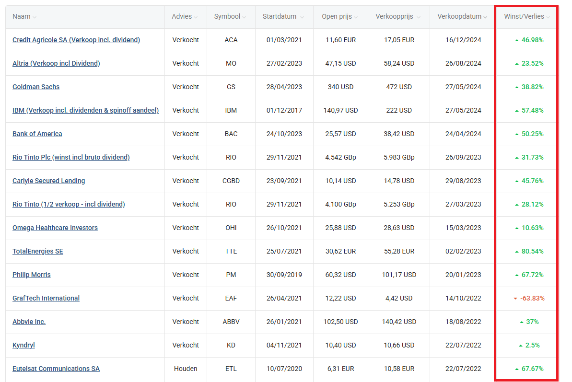Click the up arrow icon next to 10.63%

(516, 228)
